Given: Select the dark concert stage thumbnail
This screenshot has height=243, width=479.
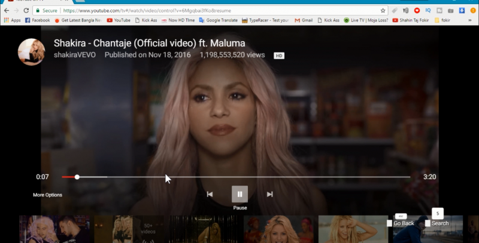Looking at the screenshot, I should pyautogui.click(x=204, y=229).
